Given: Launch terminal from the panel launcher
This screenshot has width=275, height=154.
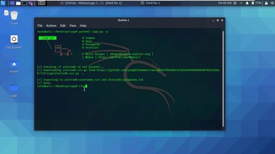Looking at the screenshot, I should pos(24,3).
